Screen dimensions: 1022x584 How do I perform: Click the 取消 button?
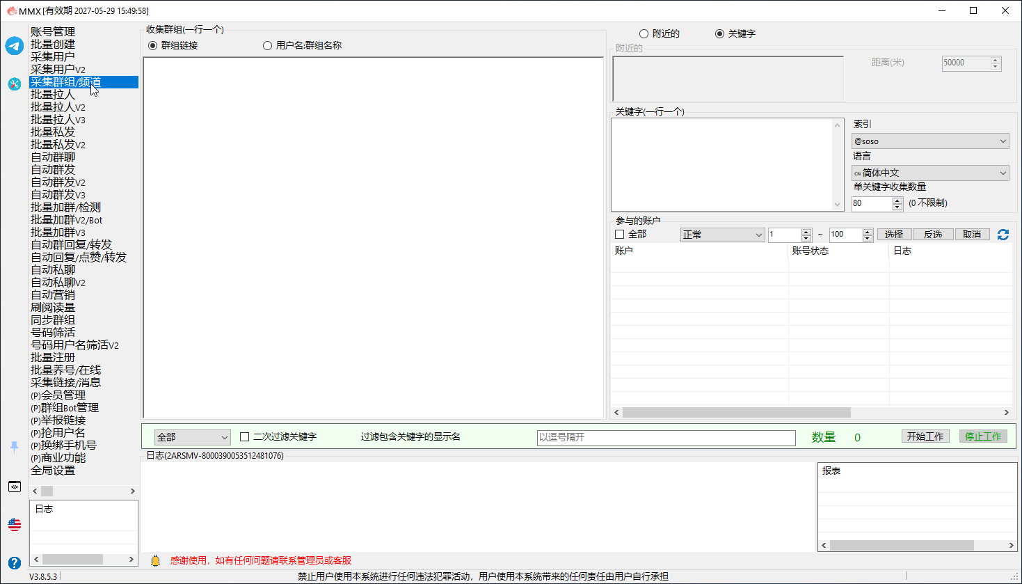(972, 235)
